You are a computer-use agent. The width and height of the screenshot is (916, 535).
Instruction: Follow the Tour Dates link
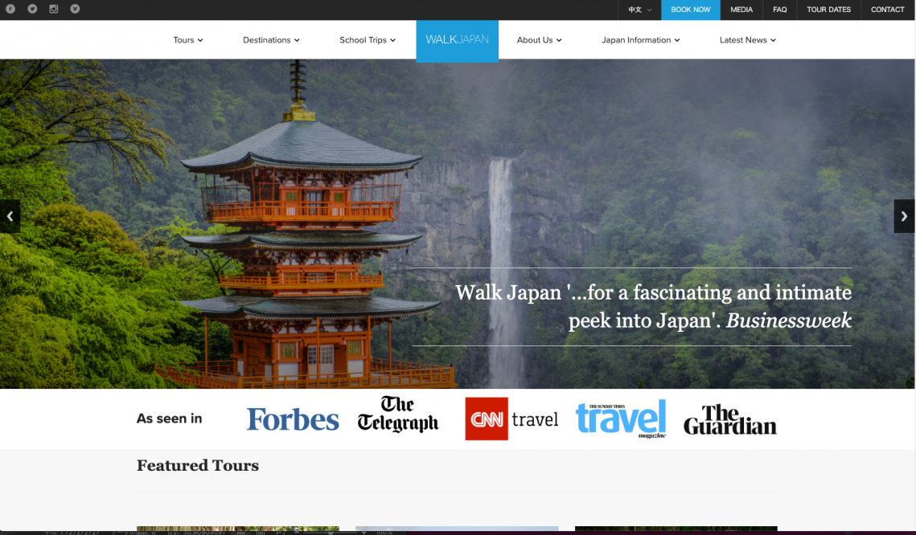[828, 10]
